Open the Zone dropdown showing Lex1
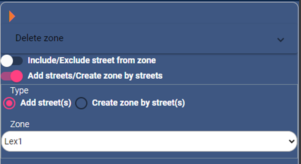 [x=149, y=141]
